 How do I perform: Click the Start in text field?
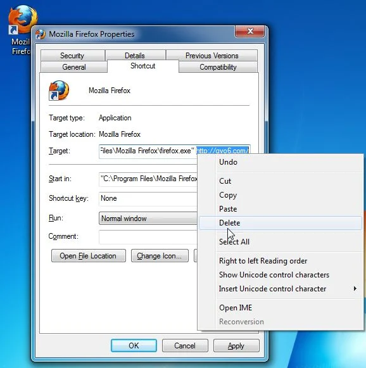point(148,179)
